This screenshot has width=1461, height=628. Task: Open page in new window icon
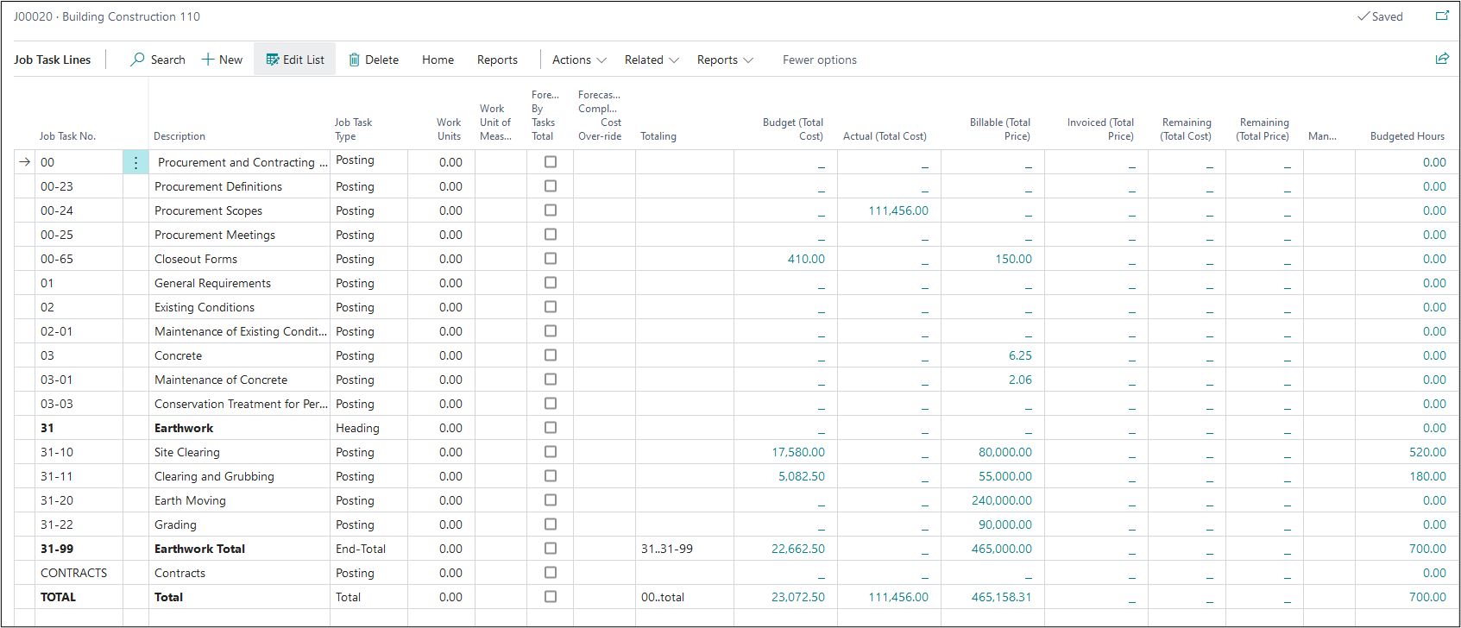click(1442, 16)
